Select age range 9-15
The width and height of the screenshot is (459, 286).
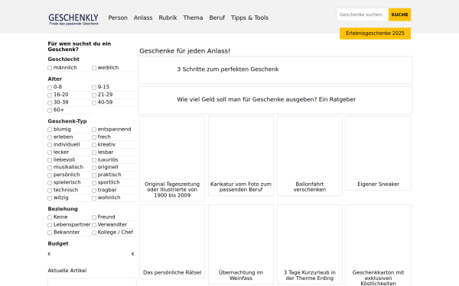pos(94,87)
